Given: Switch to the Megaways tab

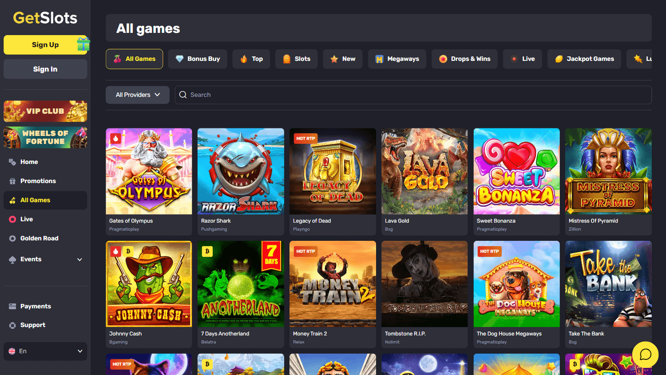Looking at the screenshot, I should 397,59.
